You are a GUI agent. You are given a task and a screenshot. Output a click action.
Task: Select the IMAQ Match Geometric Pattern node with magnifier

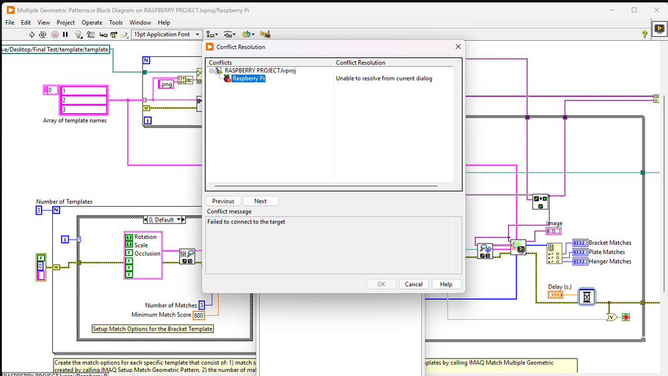(x=485, y=251)
